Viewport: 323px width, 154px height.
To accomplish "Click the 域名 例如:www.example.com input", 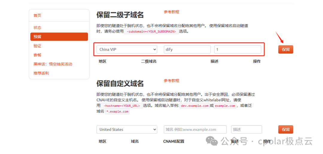I will point(195,129).
